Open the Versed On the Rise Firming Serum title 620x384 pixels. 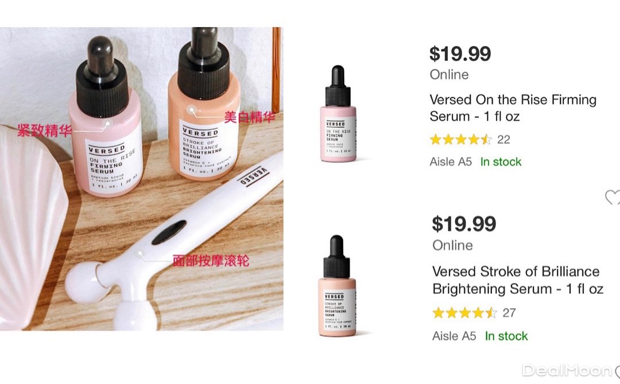coord(513,107)
